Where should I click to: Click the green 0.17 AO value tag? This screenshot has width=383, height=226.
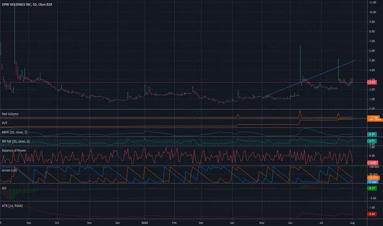[x=372, y=188]
